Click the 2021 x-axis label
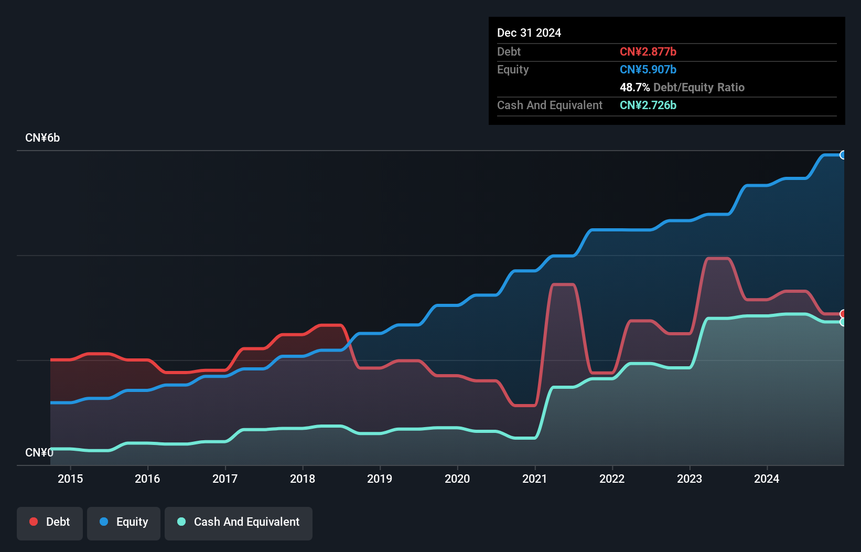This screenshot has width=861, height=552. pyautogui.click(x=535, y=479)
